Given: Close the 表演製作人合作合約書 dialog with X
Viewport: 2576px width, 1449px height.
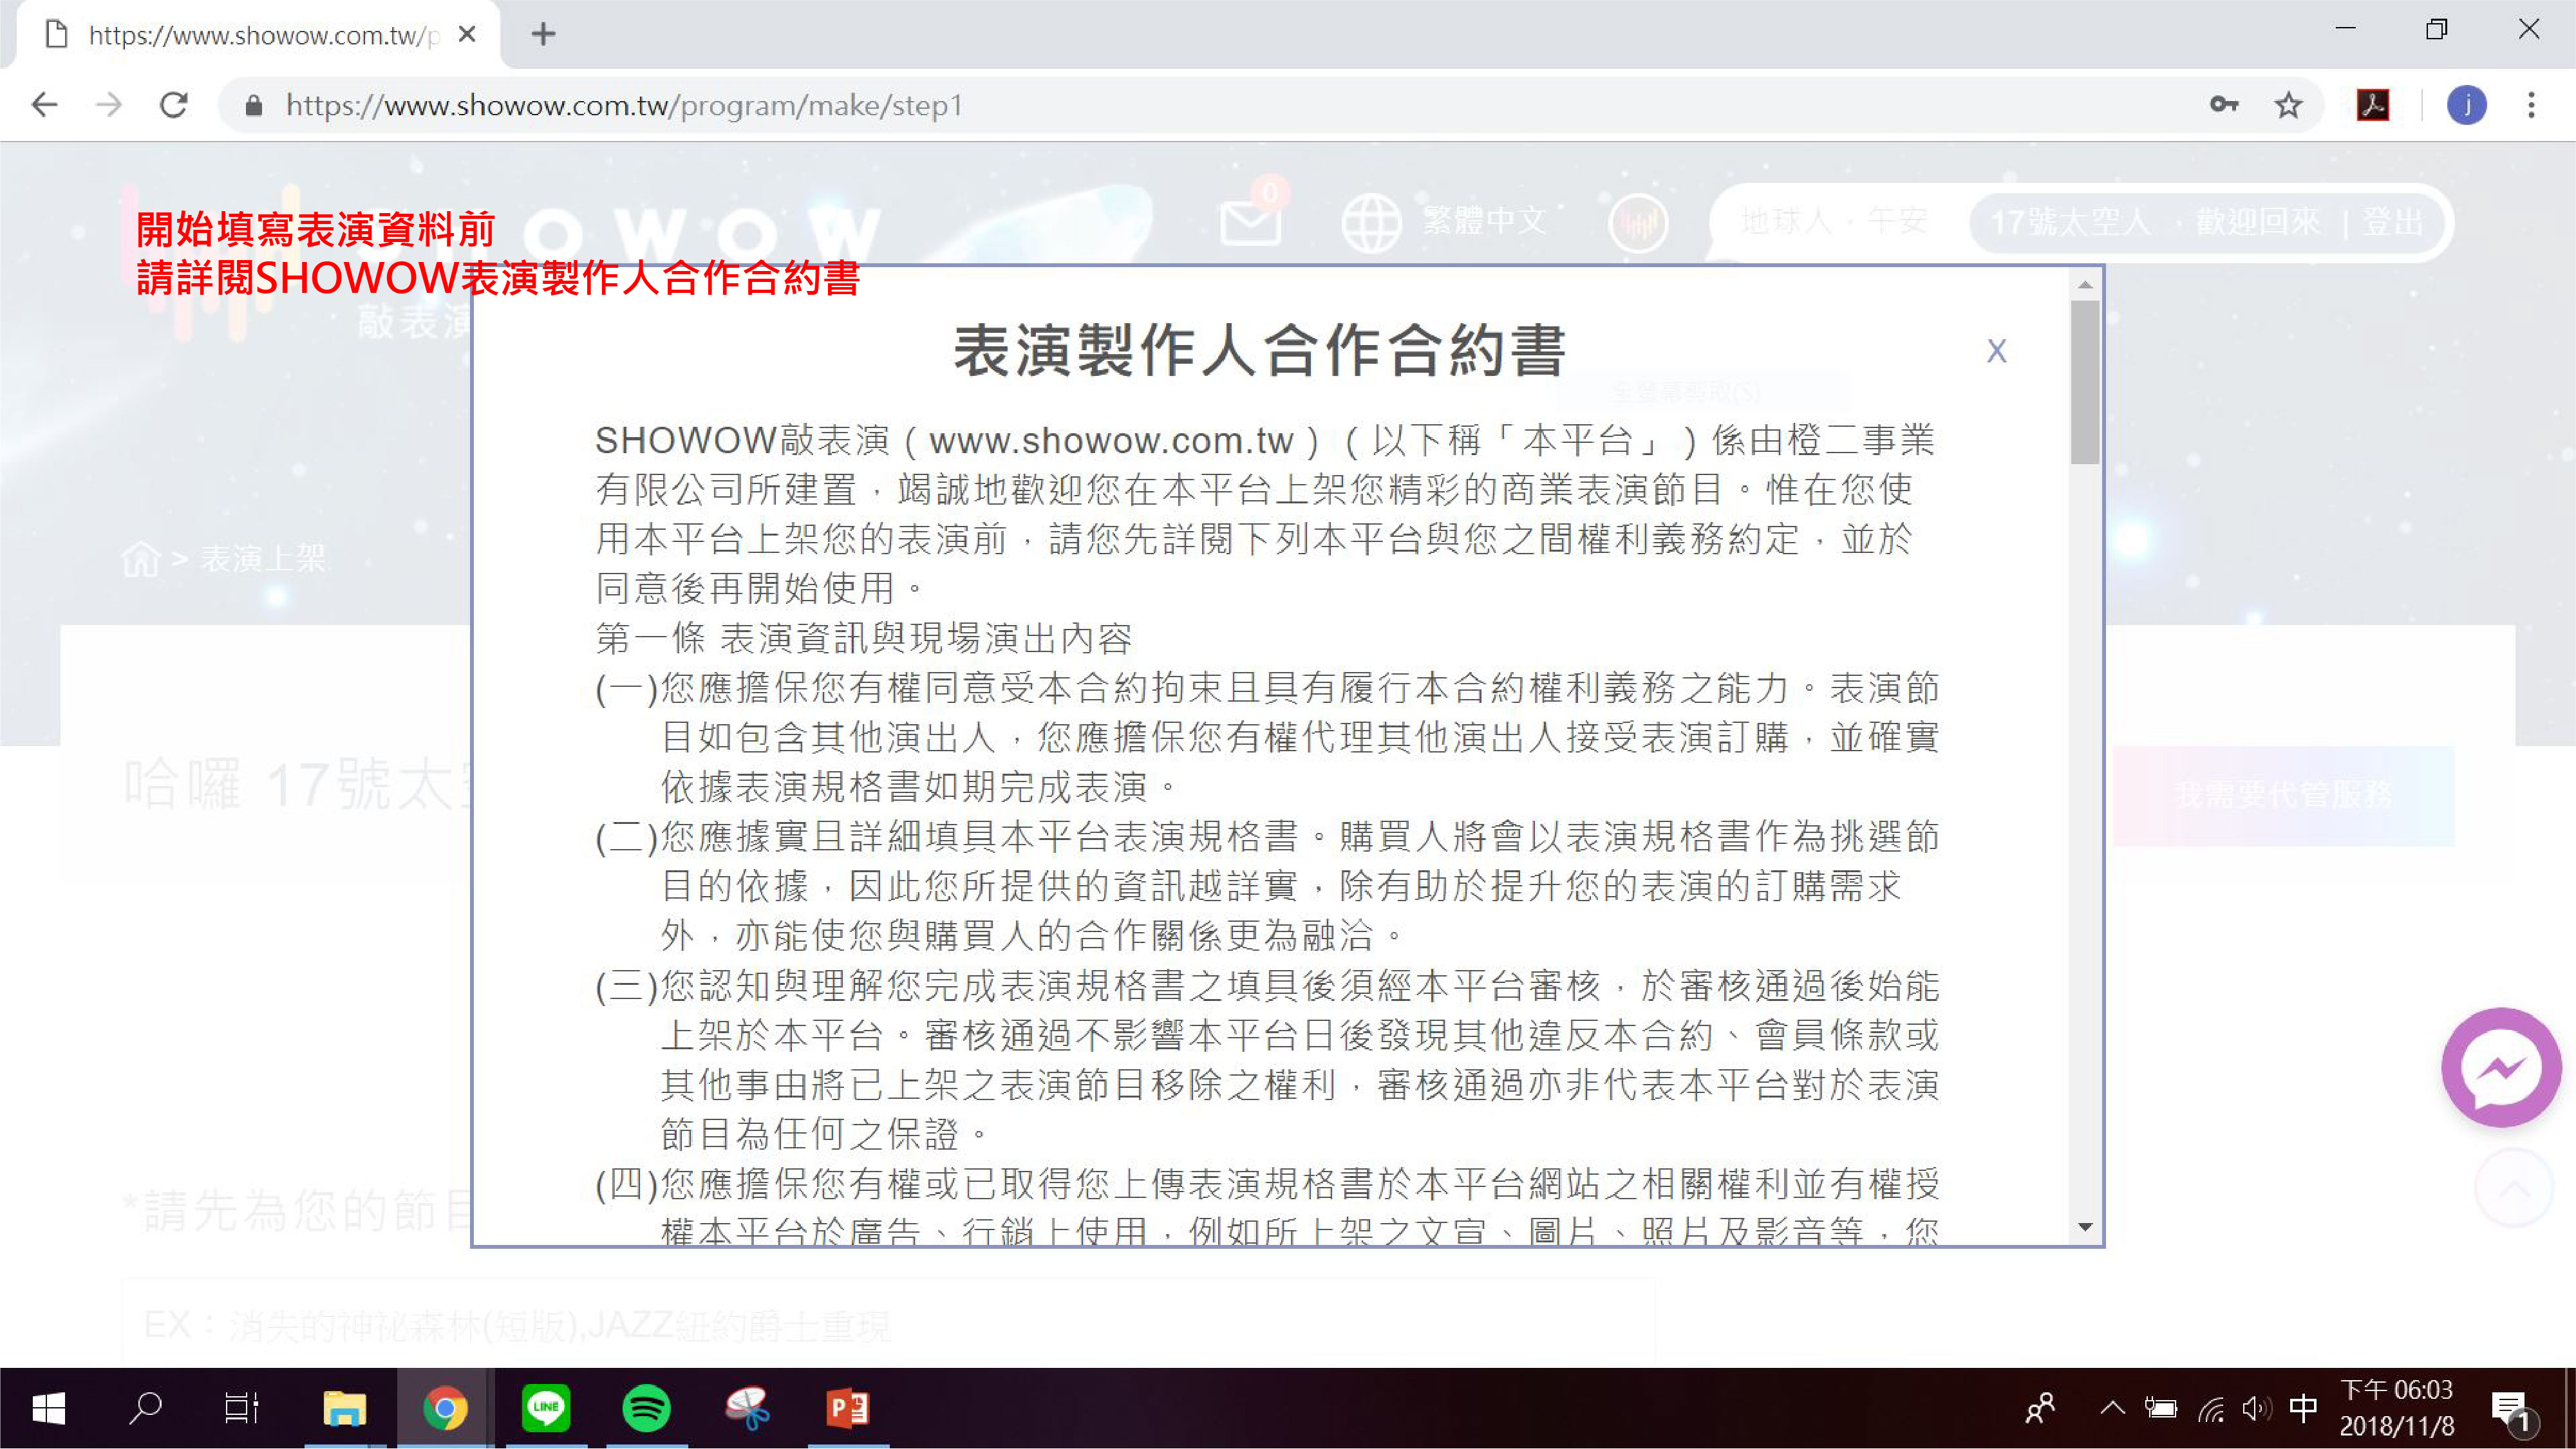Looking at the screenshot, I should (x=1996, y=351).
